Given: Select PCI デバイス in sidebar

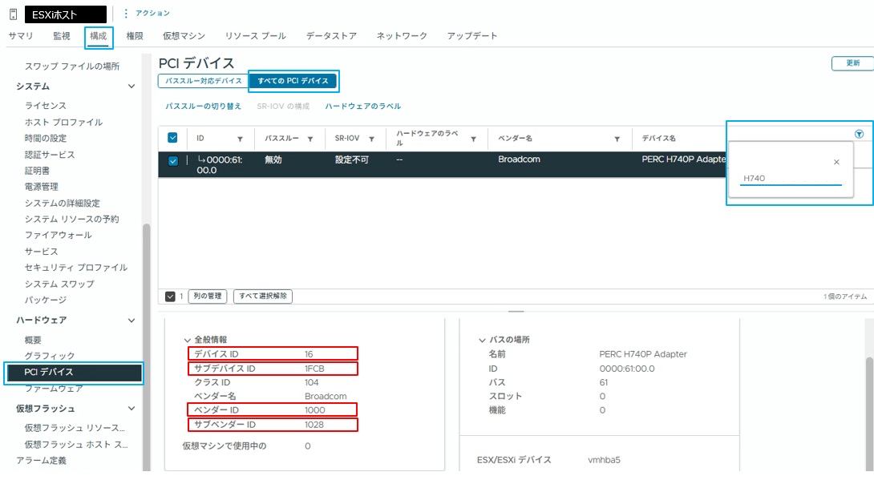Looking at the screenshot, I should (74, 372).
